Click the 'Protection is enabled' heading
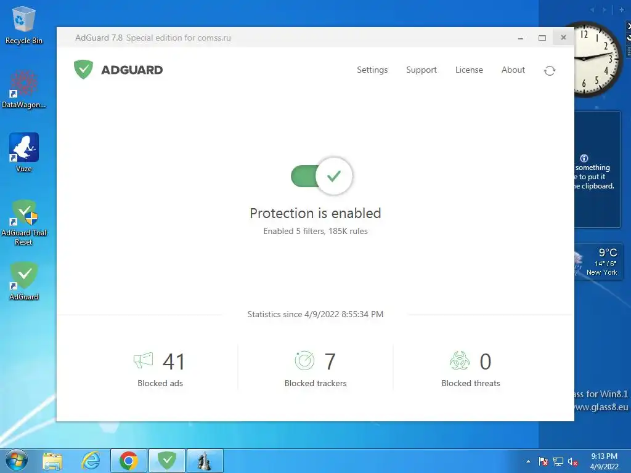 coord(315,213)
